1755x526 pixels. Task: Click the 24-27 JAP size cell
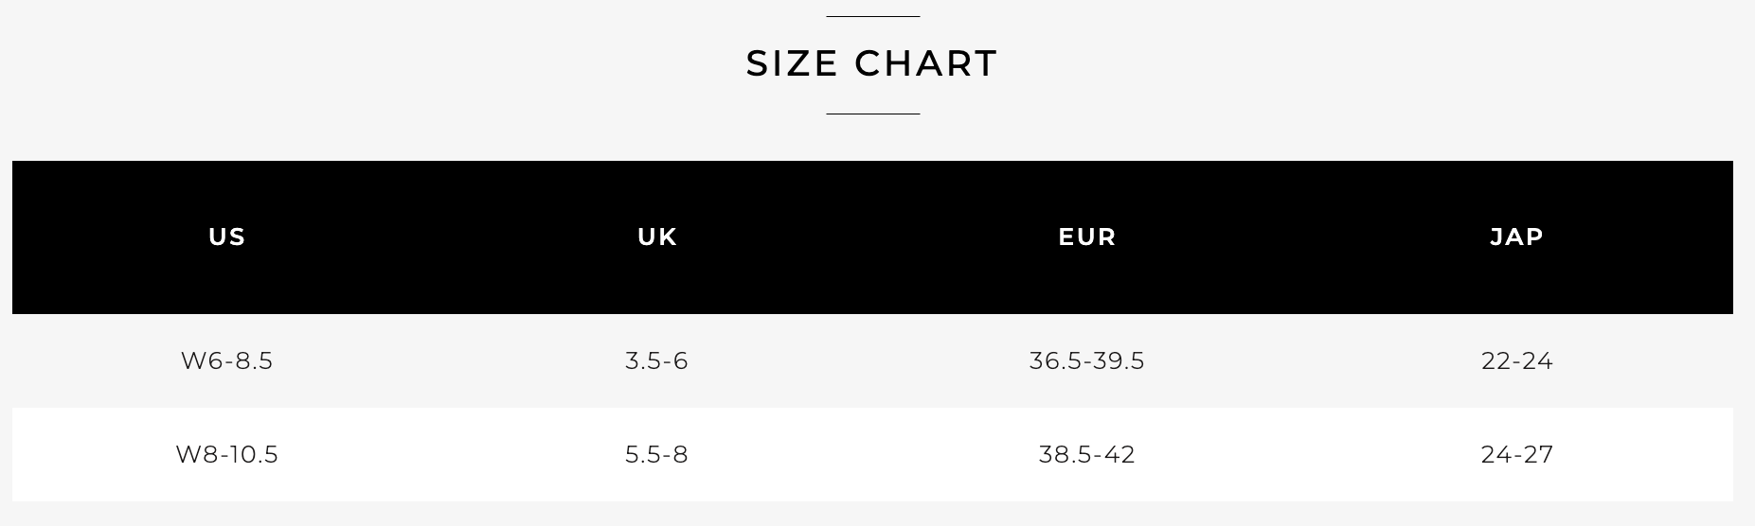click(x=1517, y=454)
